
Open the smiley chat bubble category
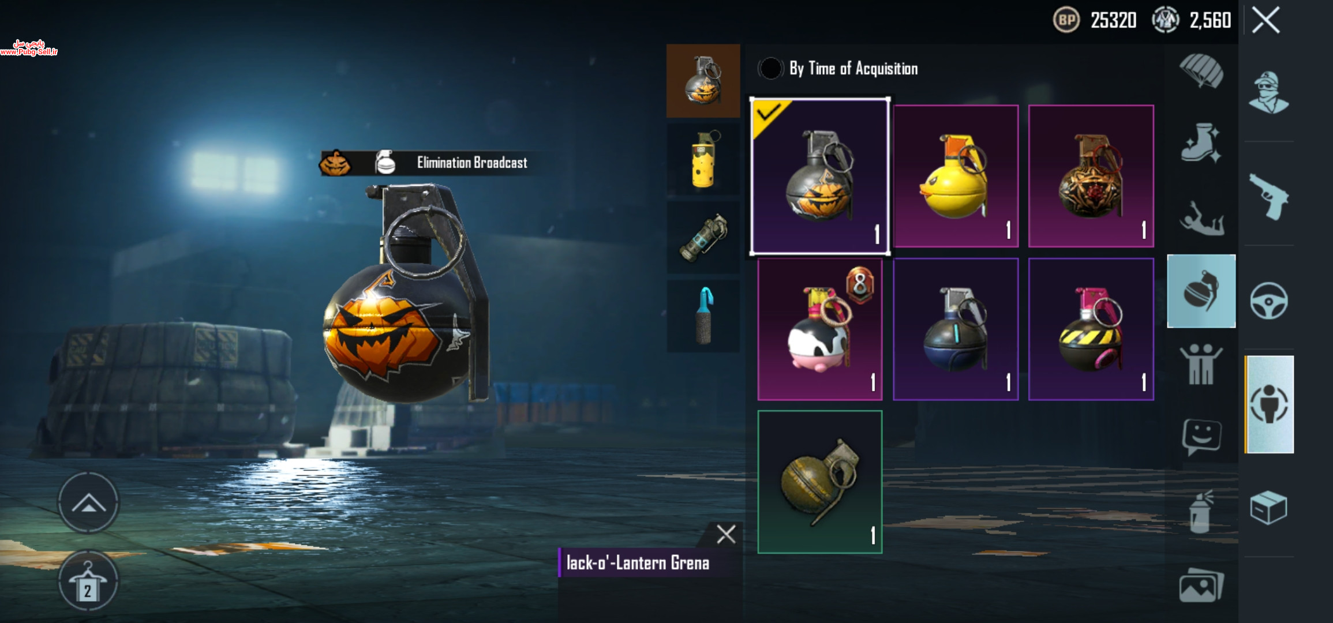pyautogui.click(x=1201, y=437)
